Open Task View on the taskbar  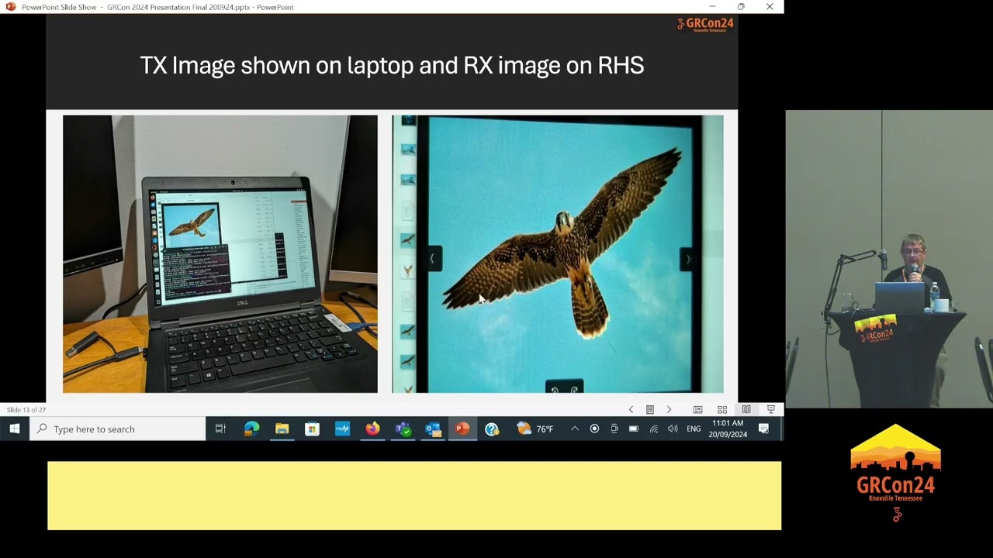pyautogui.click(x=220, y=429)
